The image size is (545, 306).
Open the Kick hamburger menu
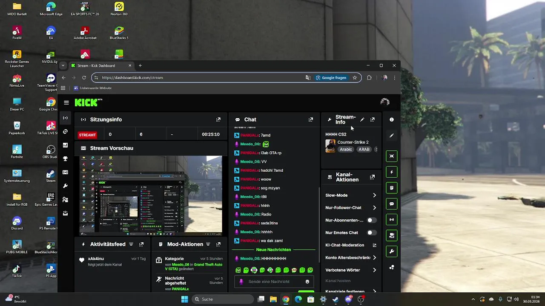click(66, 102)
